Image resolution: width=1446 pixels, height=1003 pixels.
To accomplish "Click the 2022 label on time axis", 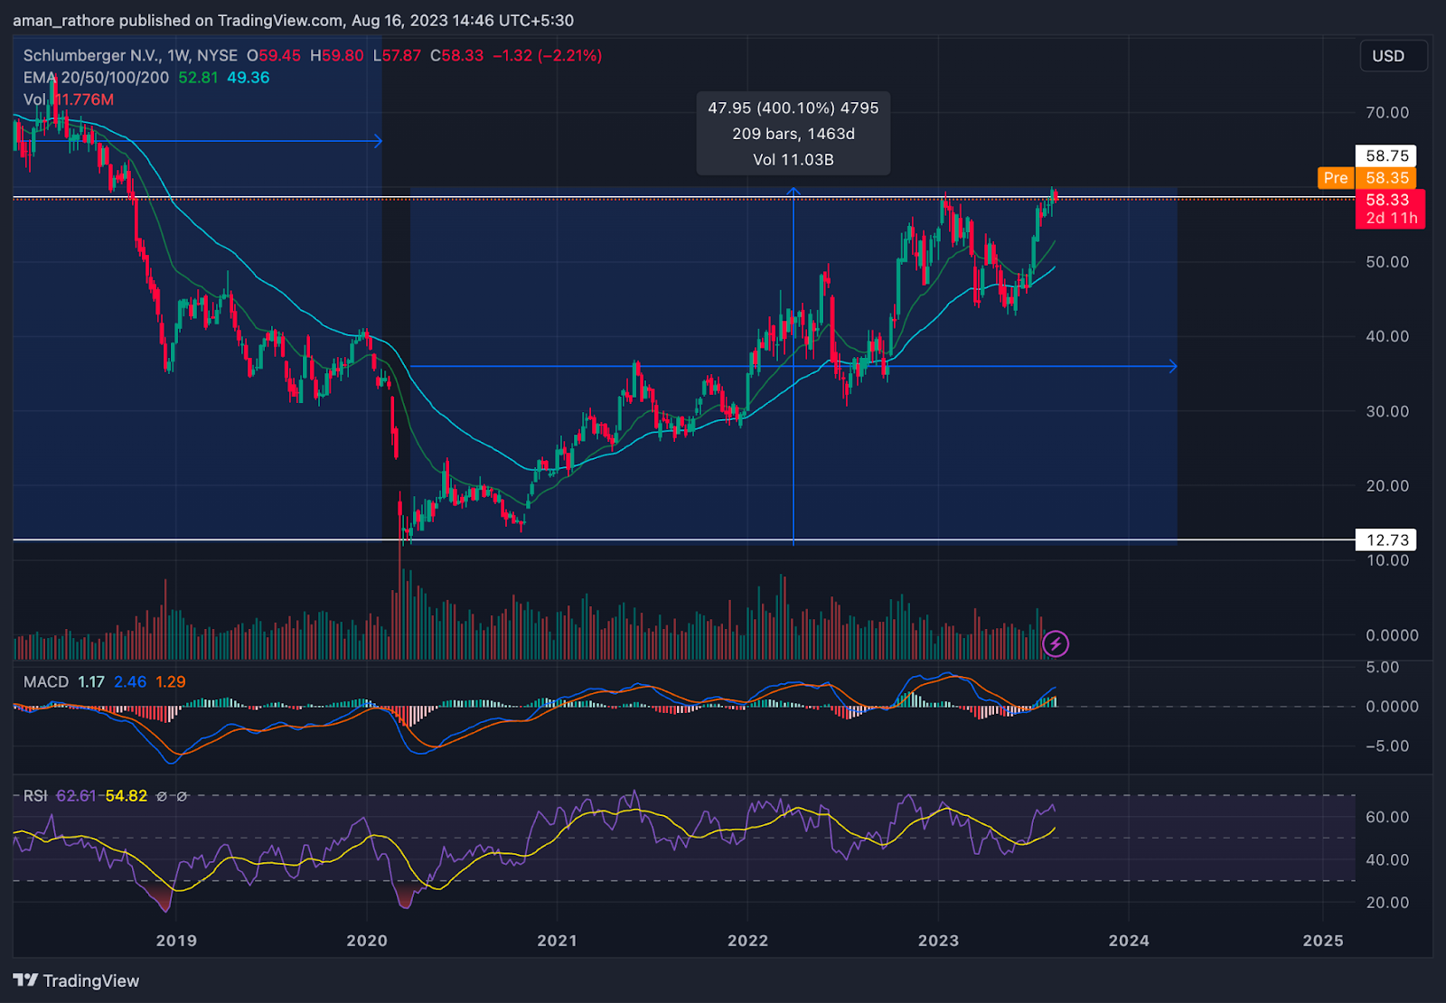I will (x=748, y=941).
